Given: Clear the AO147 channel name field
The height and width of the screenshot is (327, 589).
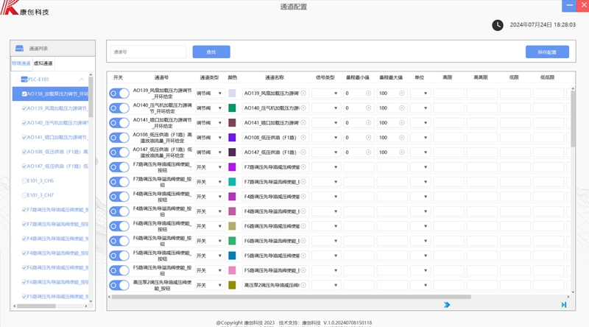Looking at the screenshot, I should [303, 152].
